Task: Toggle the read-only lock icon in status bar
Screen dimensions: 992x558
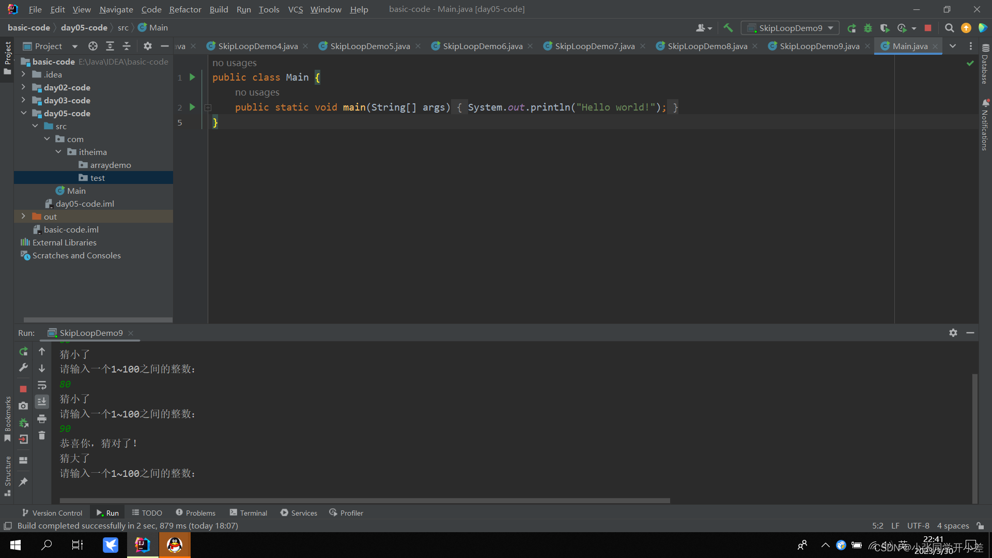Action: click(980, 525)
